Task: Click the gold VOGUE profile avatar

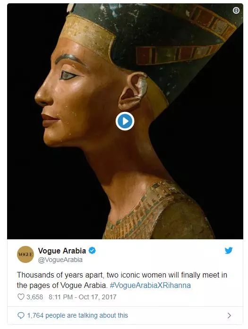Action: click(26, 254)
